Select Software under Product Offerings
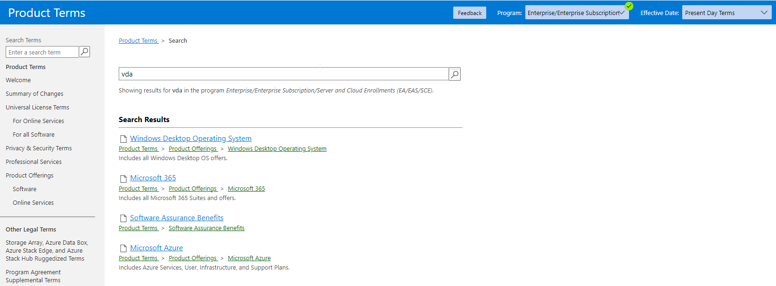The width and height of the screenshot is (776, 286). [x=25, y=189]
